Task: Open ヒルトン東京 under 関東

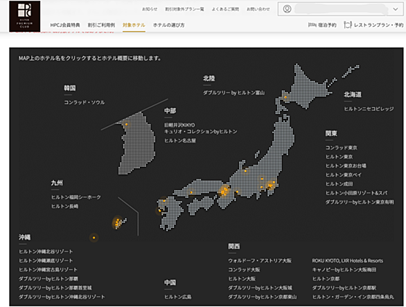Action: [x=339, y=157]
